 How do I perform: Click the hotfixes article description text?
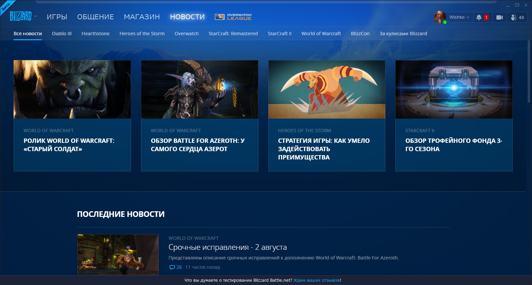(x=284, y=258)
